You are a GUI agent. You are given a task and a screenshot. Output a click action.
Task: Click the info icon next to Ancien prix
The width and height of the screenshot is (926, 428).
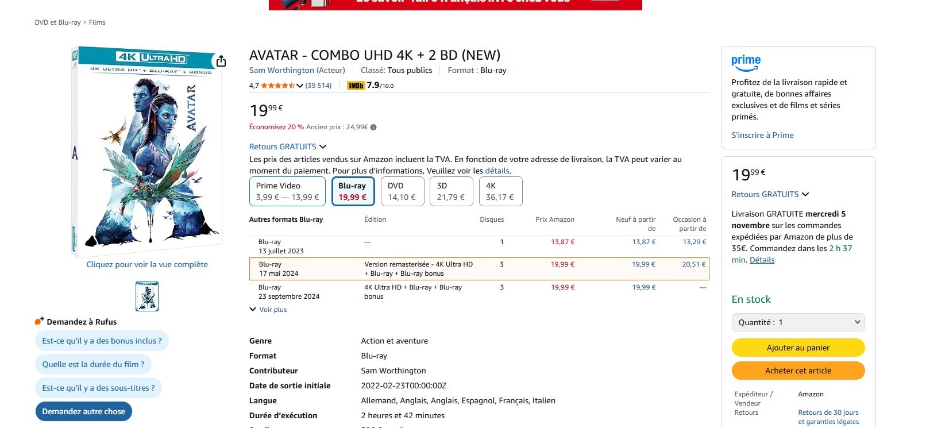373,128
